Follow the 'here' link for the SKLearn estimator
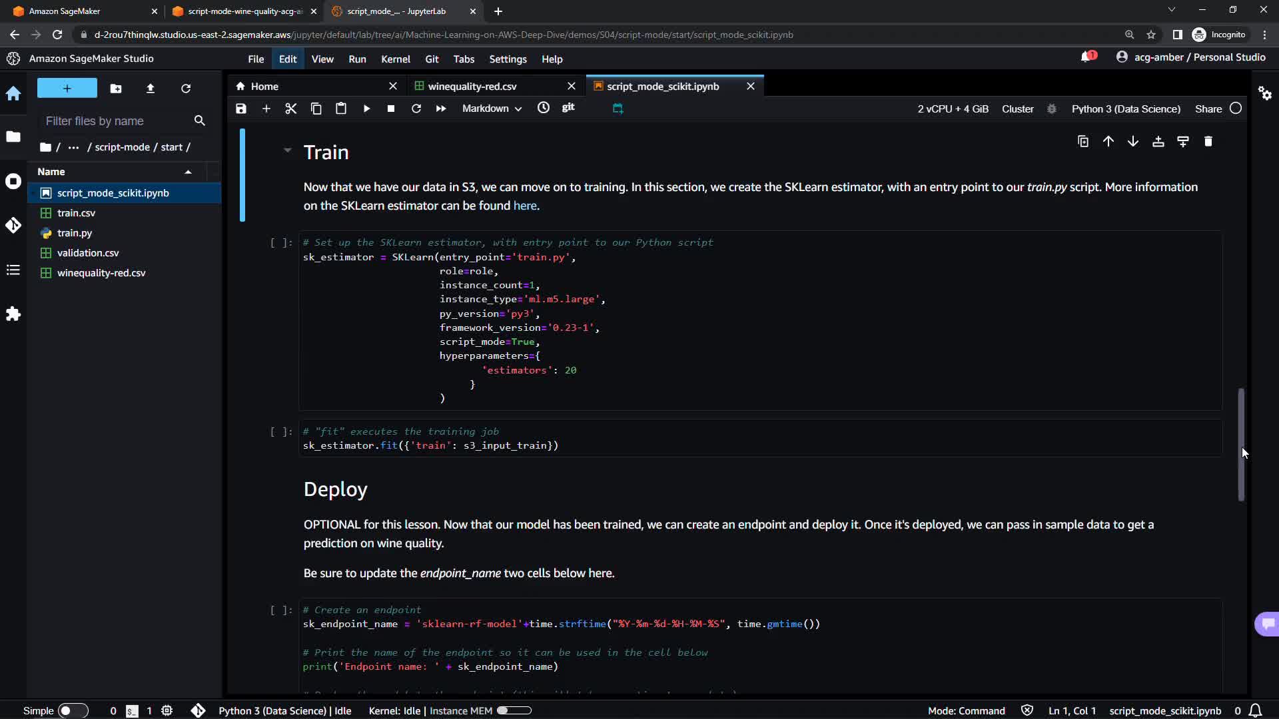This screenshot has width=1279, height=719. click(524, 206)
